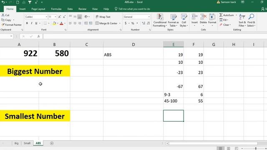Click the Decrease Decimal icon

pyautogui.click(x=148, y=23)
